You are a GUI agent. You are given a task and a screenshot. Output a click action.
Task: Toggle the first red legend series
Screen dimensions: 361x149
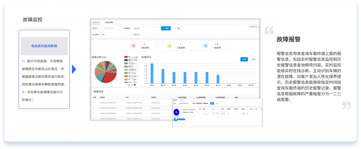tap(126, 57)
